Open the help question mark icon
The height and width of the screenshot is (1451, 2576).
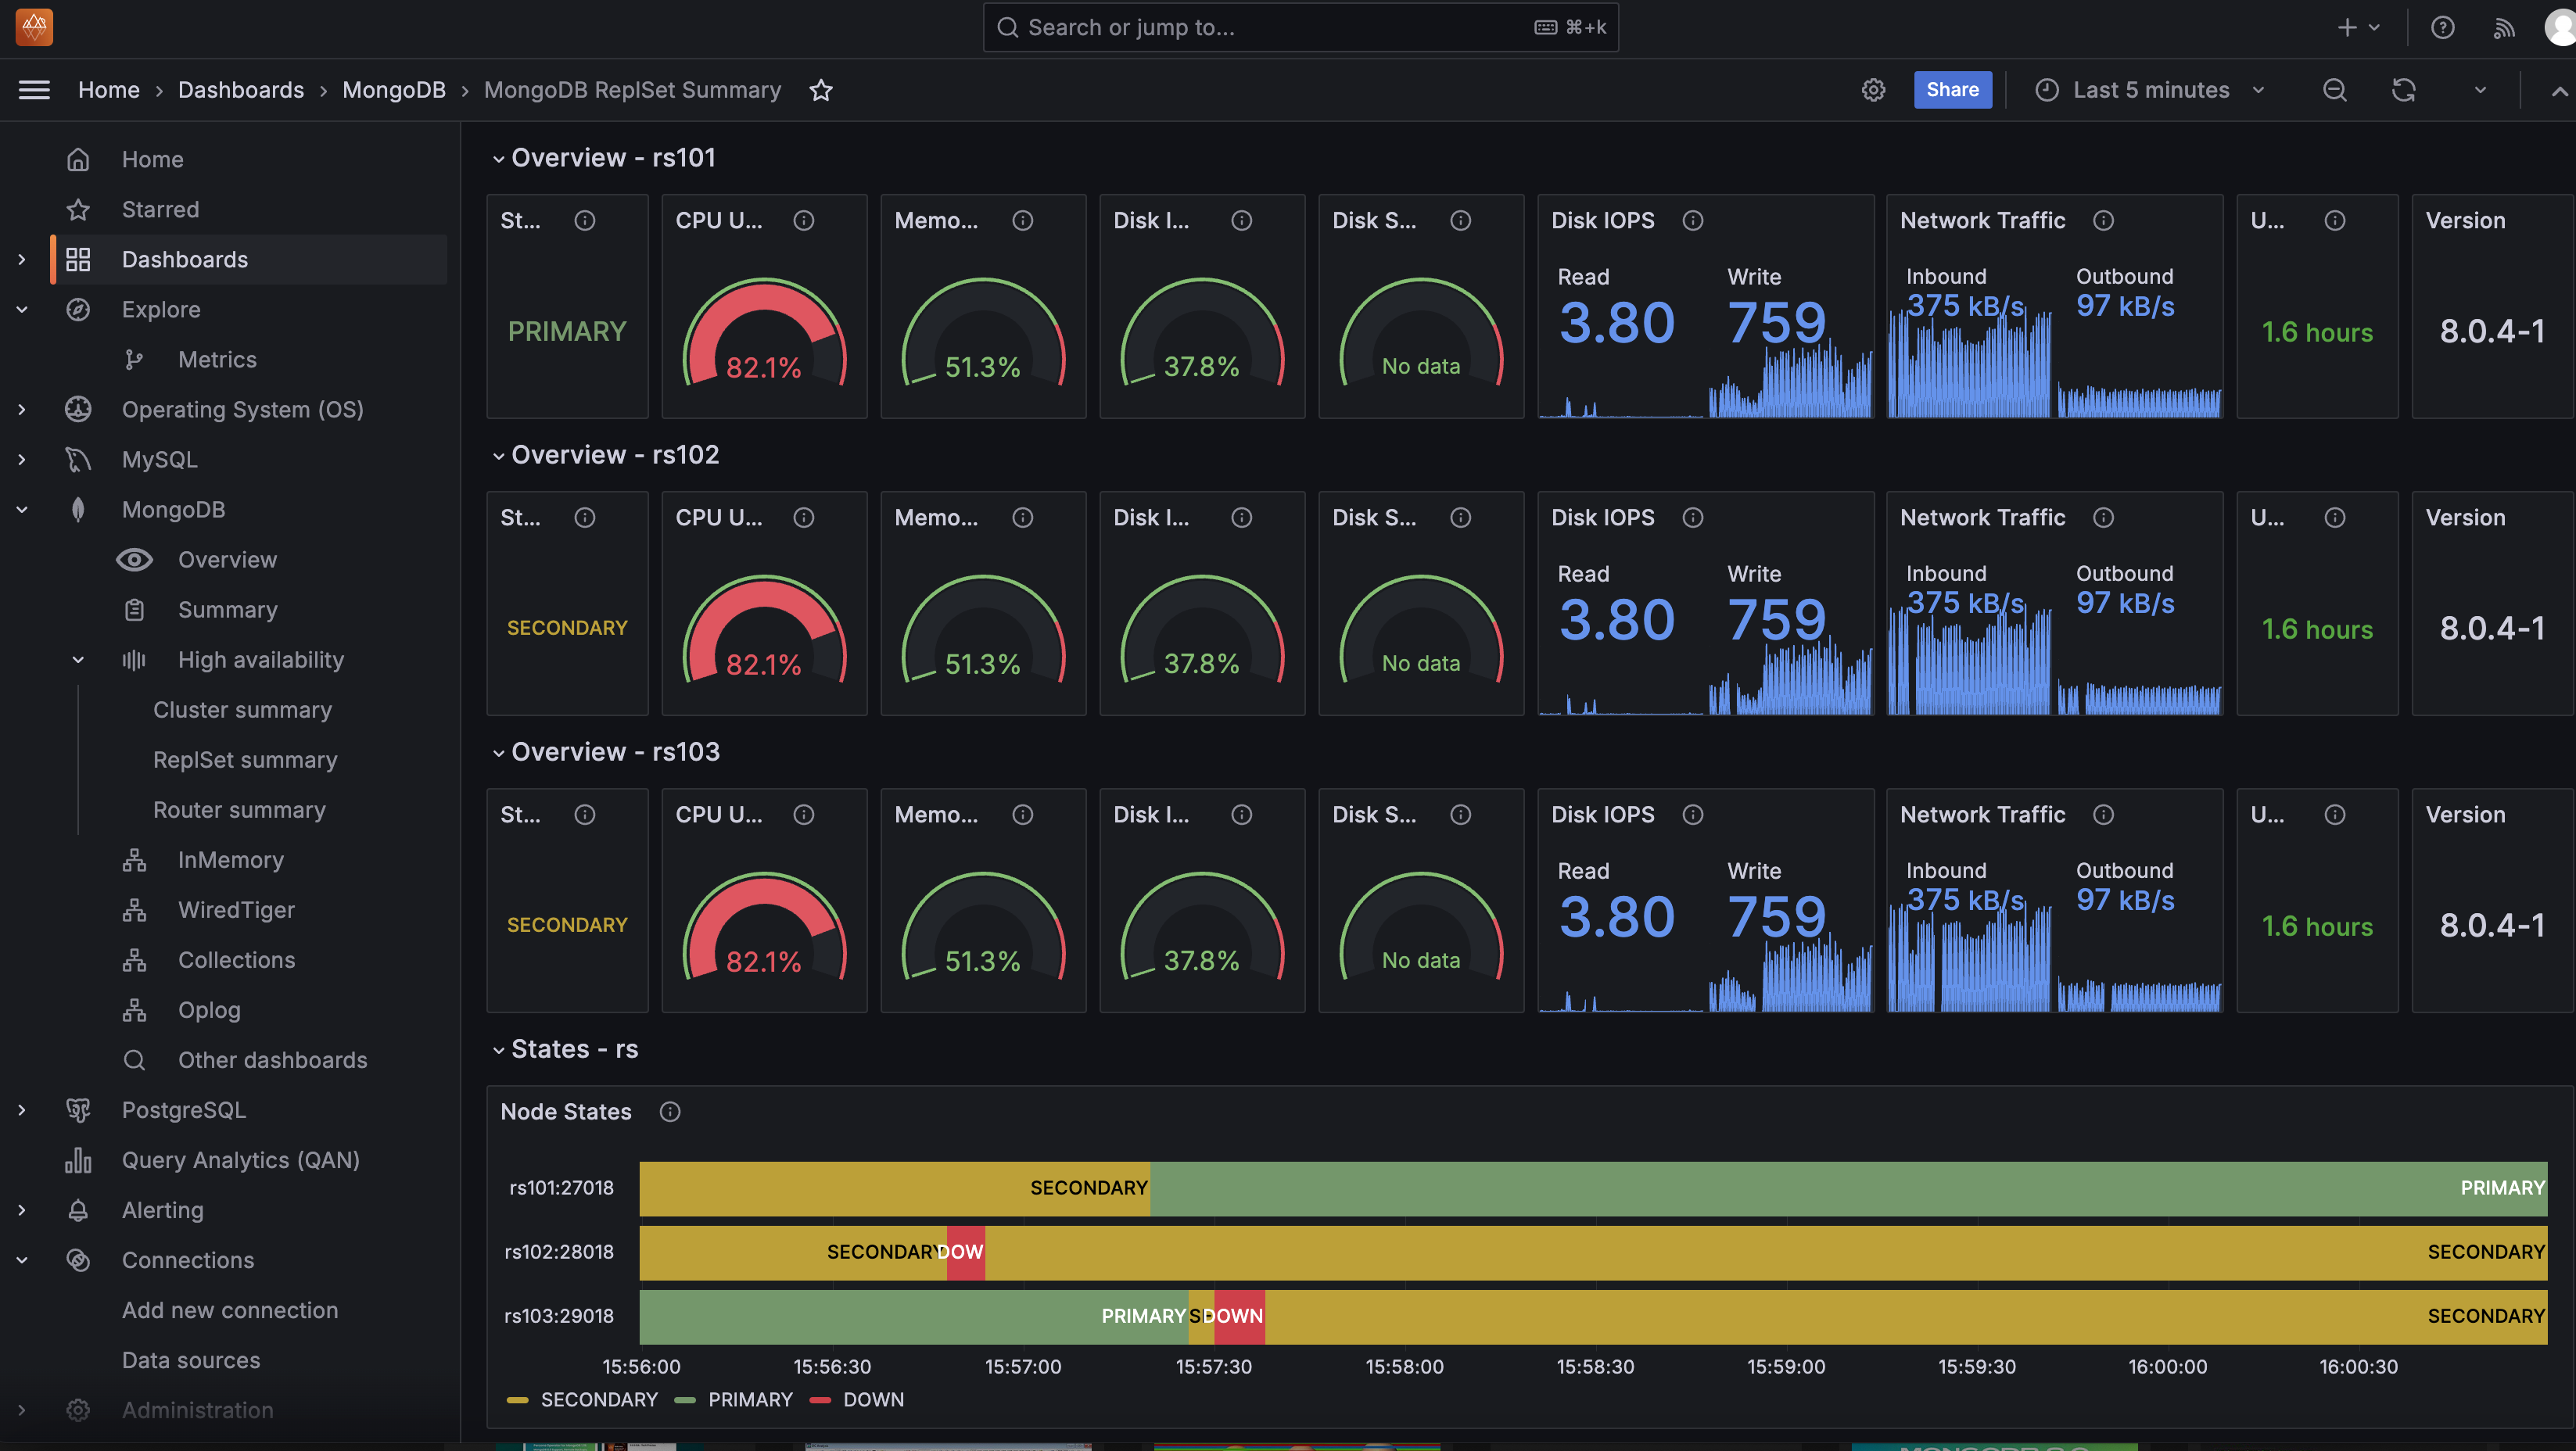(2442, 27)
